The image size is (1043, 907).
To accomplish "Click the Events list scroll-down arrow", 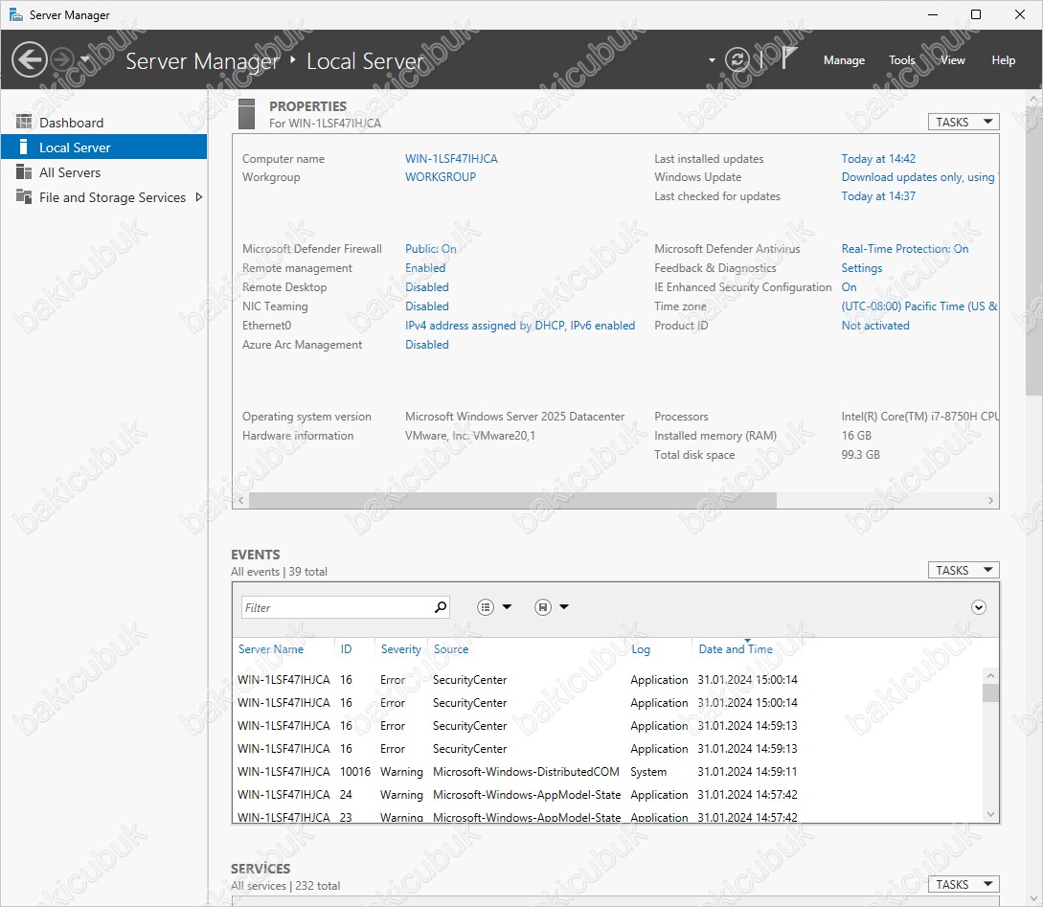I will tap(990, 814).
